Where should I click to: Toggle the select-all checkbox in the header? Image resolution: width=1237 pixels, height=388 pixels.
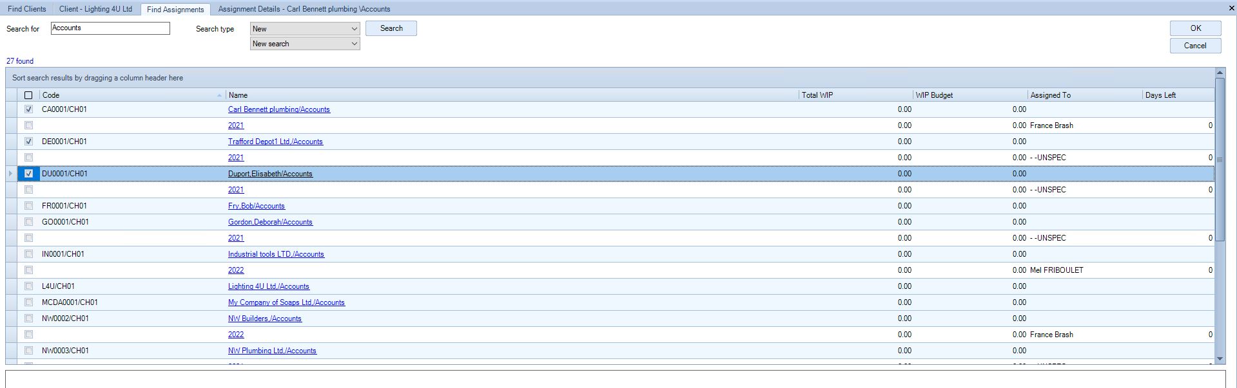point(28,95)
